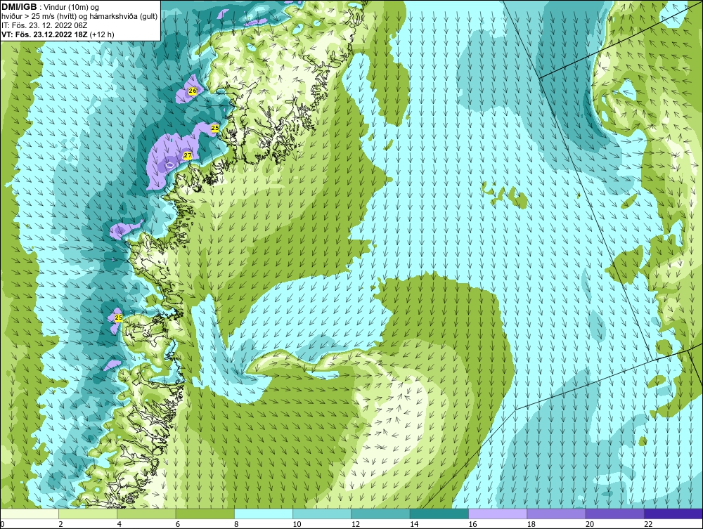Image resolution: width=703 pixels, height=529 pixels.
Task: Pick the 6–8 m/s olive green swatch
Action: point(205,514)
